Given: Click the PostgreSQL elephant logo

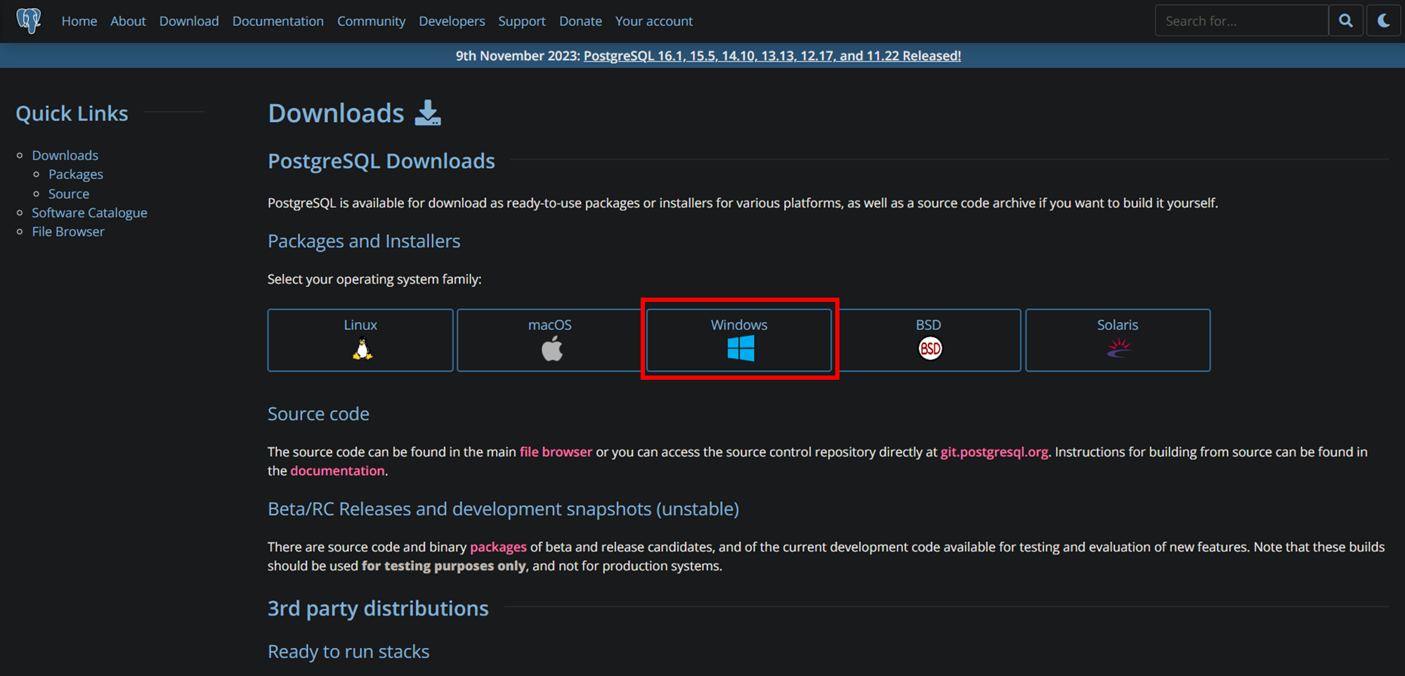Looking at the screenshot, I should [x=29, y=20].
